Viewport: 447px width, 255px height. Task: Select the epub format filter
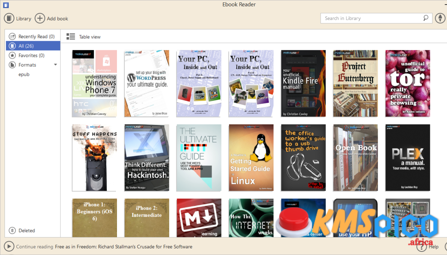[24, 74]
